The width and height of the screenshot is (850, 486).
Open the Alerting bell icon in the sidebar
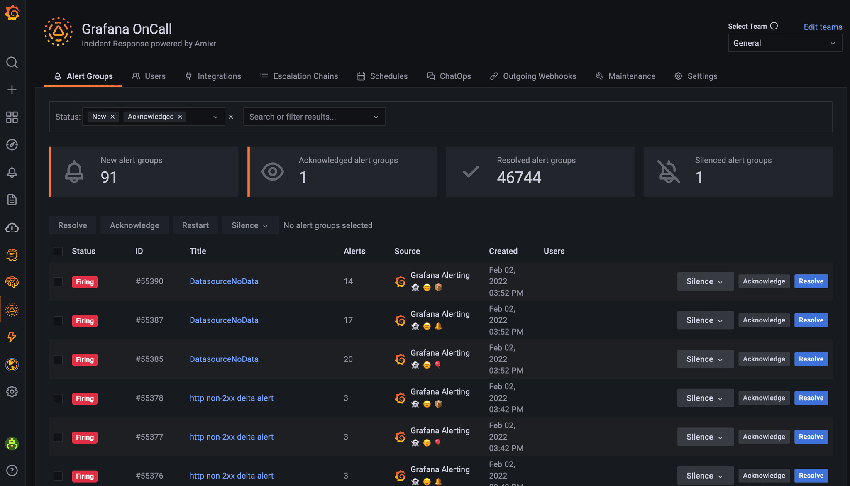(x=12, y=172)
